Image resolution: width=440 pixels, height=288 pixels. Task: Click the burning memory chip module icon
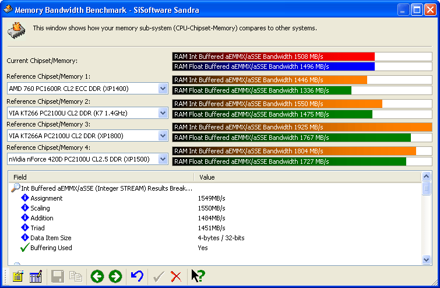16,30
